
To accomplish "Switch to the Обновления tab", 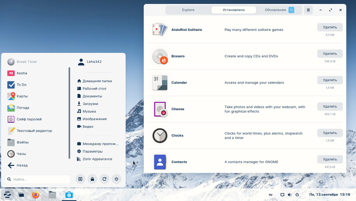I will point(279,10).
